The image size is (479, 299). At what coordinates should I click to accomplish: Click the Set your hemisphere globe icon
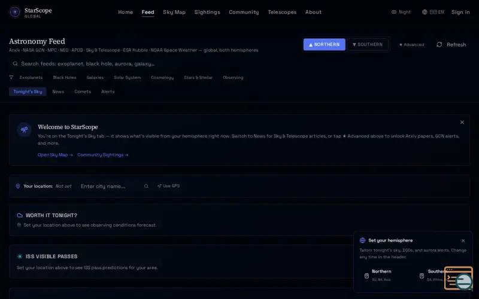[362, 240]
